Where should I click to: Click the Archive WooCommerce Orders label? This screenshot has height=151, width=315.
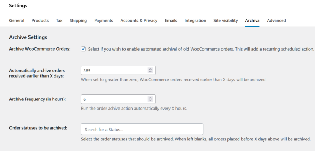point(40,49)
